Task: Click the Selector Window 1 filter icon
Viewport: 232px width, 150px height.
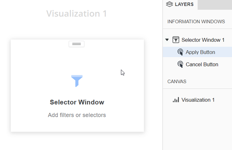Action: (x=176, y=40)
